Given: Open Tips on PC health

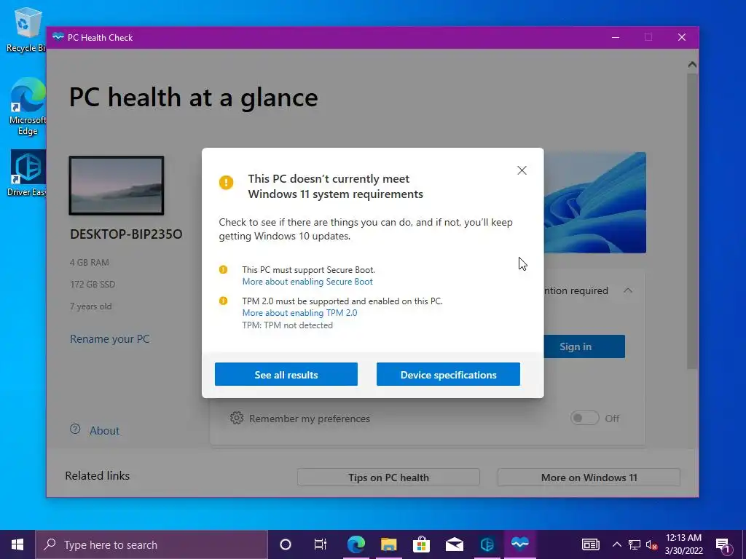Looking at the screenshot, I should pos(388,477).
